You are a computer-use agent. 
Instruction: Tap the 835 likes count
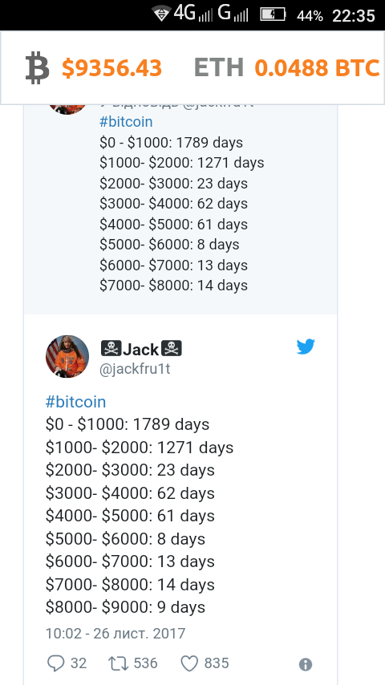217,663
